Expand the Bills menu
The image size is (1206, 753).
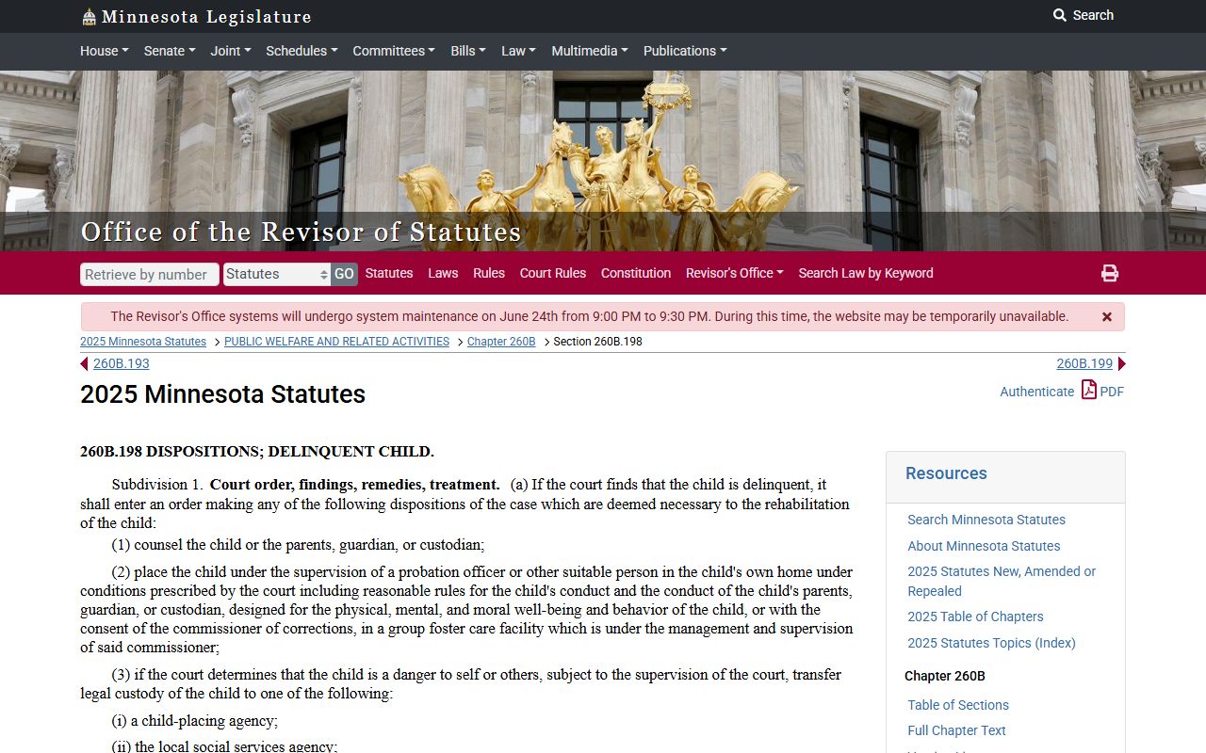coord(468,51)
